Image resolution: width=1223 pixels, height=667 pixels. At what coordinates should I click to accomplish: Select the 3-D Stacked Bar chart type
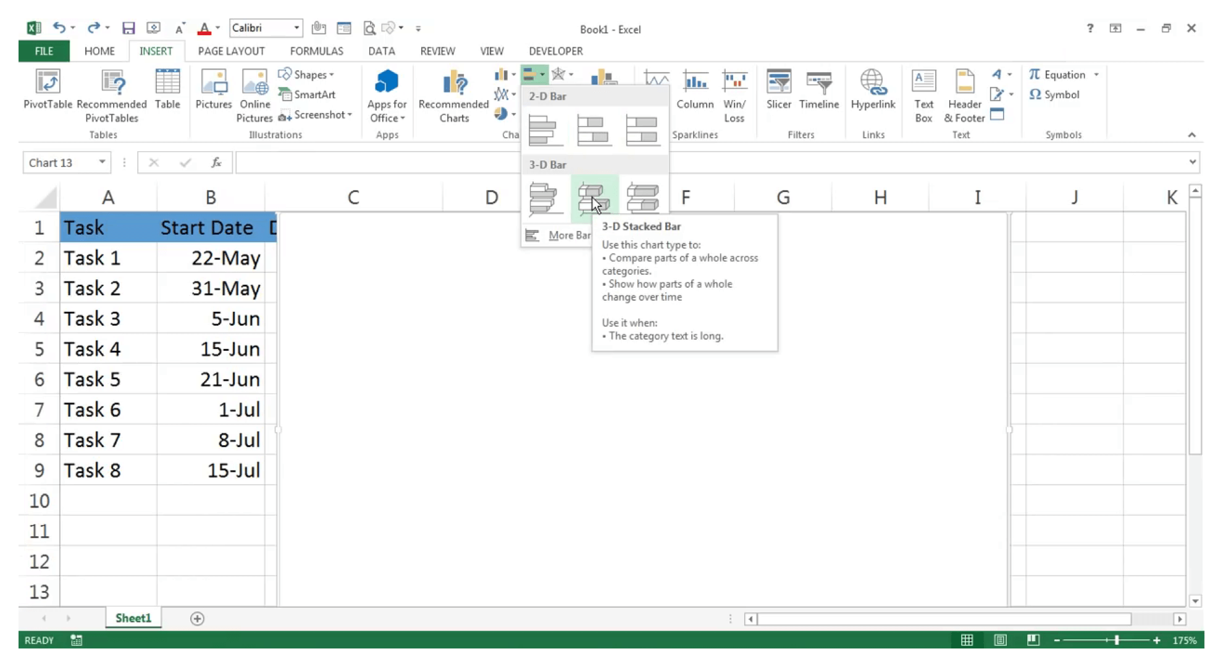(x=592, y=197)
